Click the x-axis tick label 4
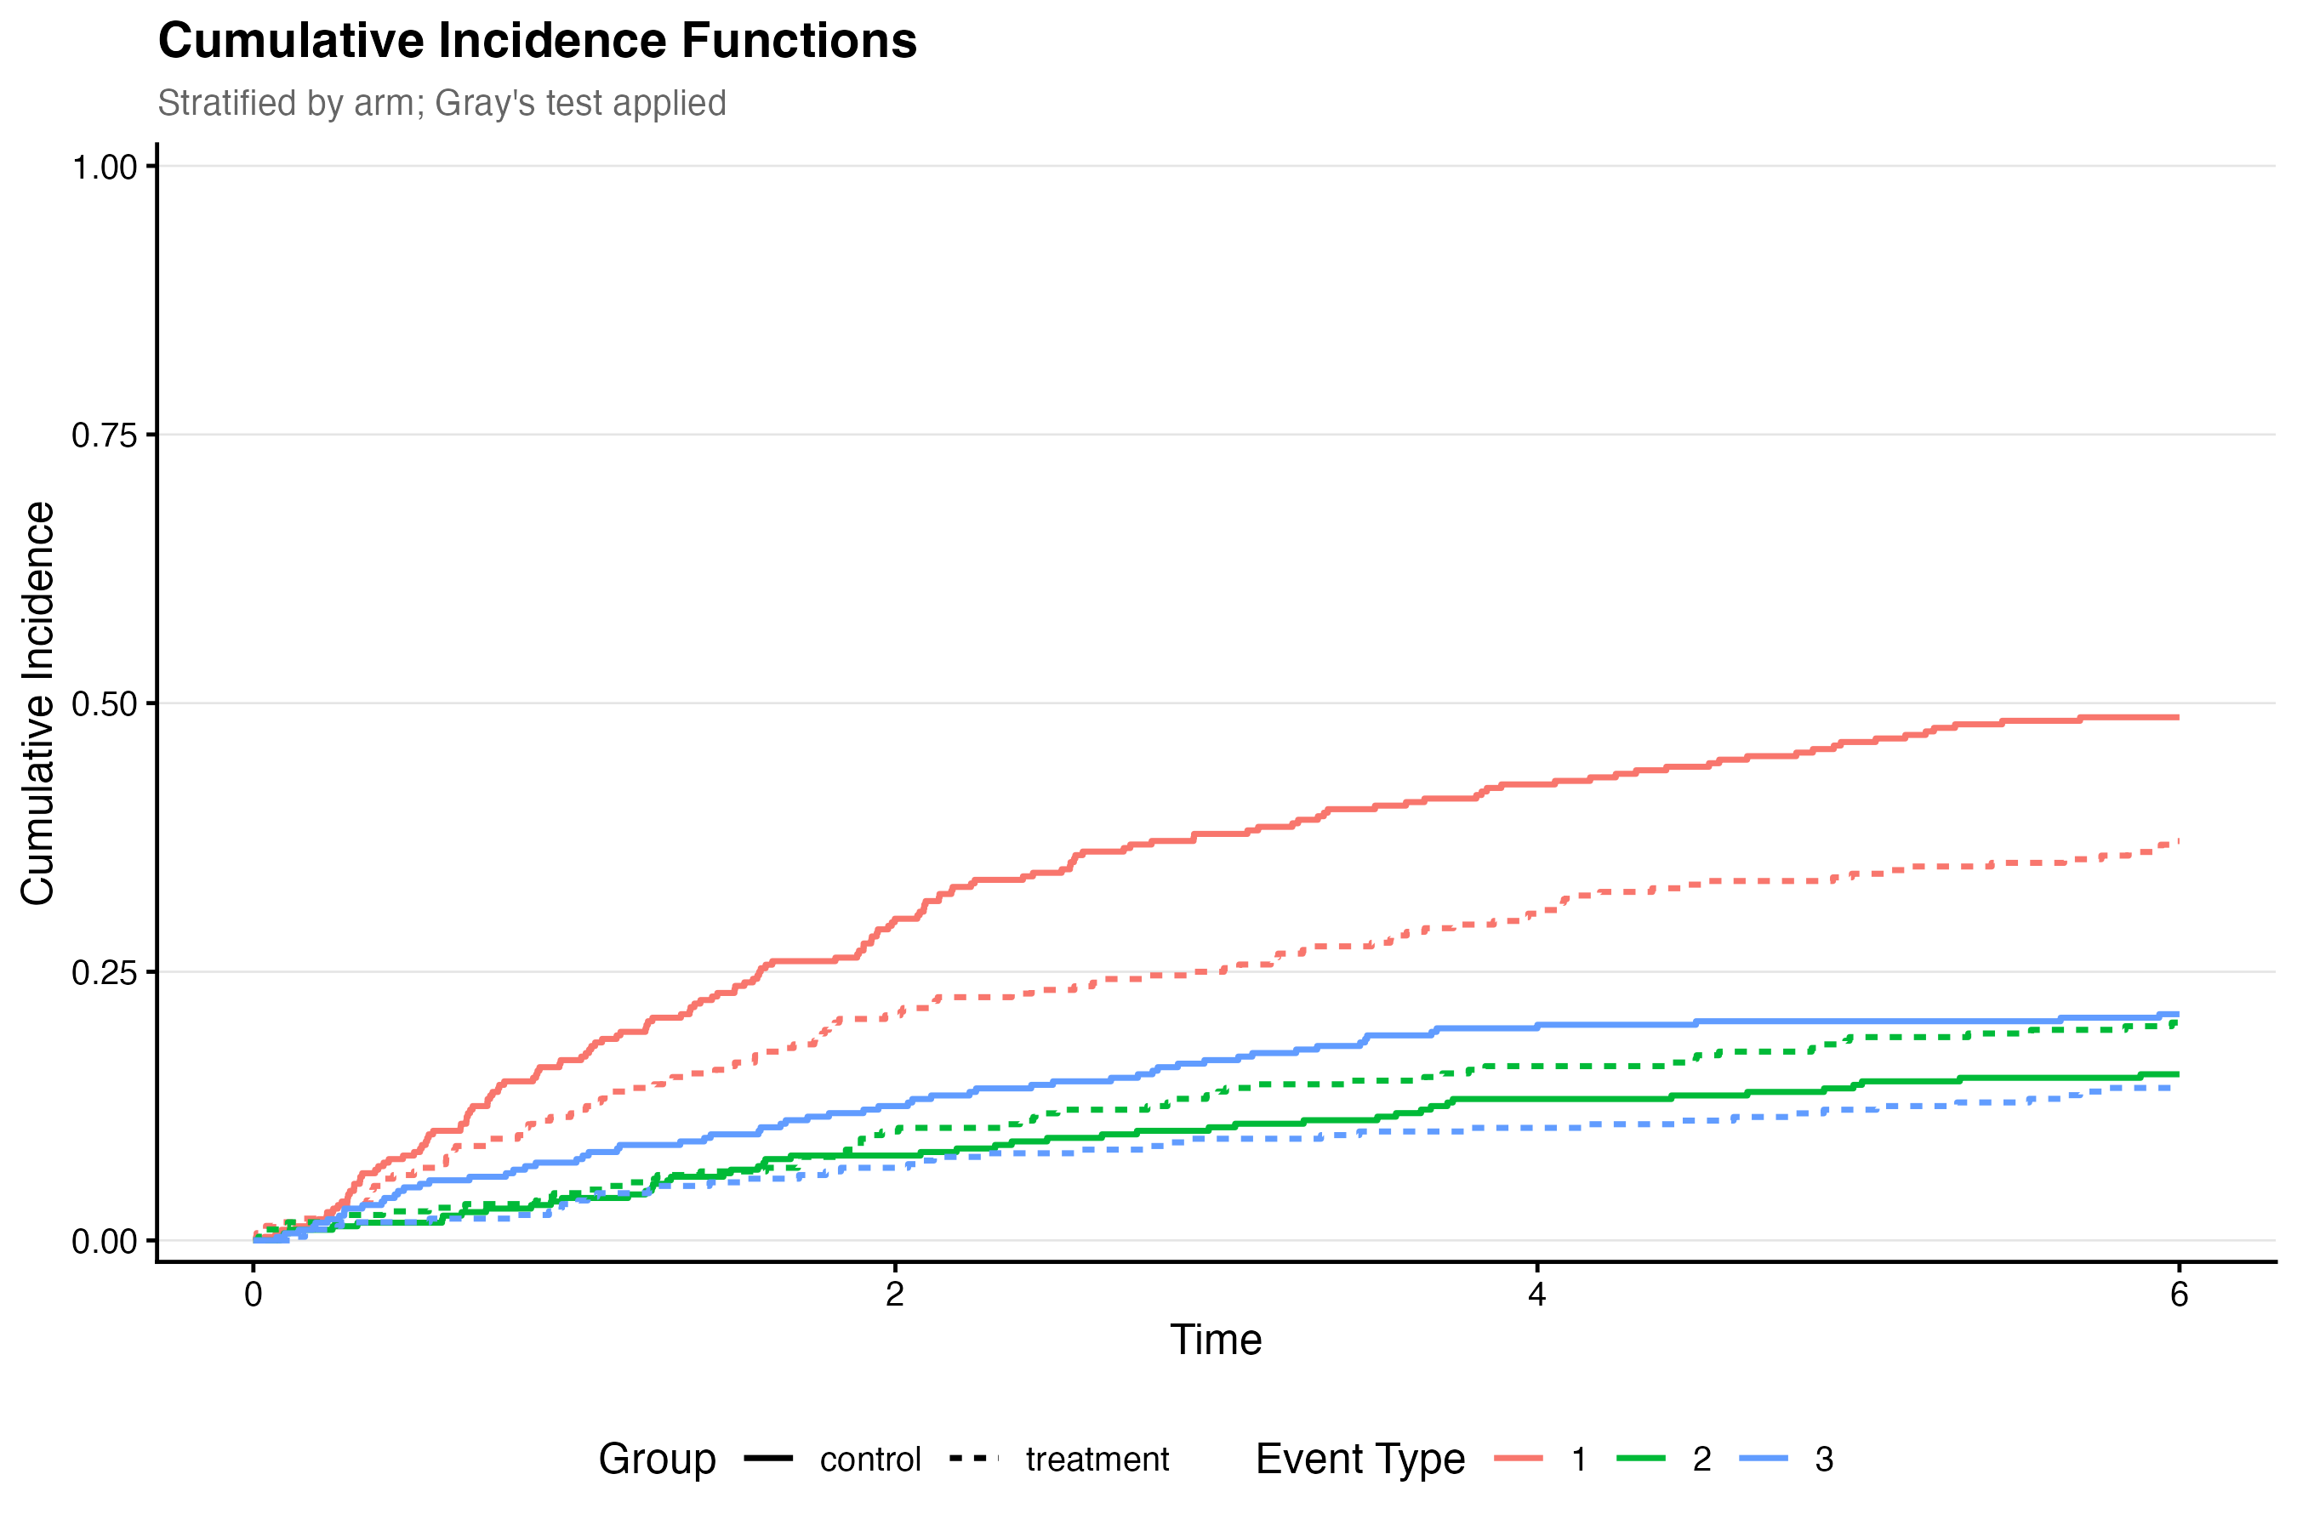This screenshot has height=1531, width=2297. (x=1537, y=1295)
